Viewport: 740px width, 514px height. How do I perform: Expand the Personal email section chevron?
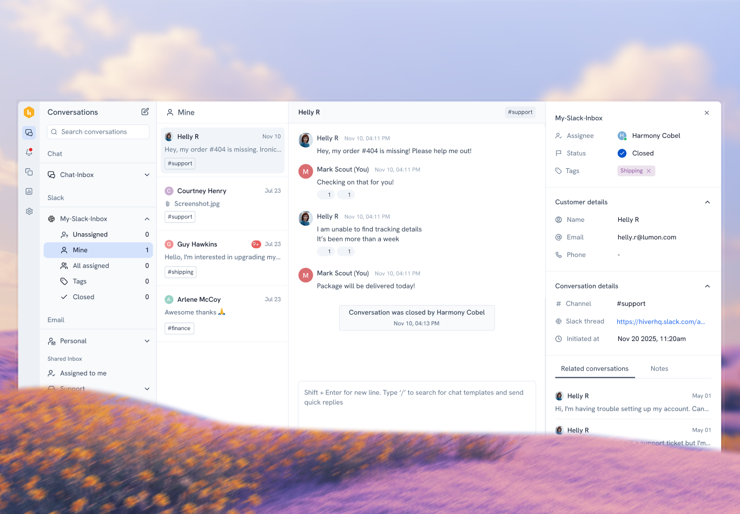147,341
